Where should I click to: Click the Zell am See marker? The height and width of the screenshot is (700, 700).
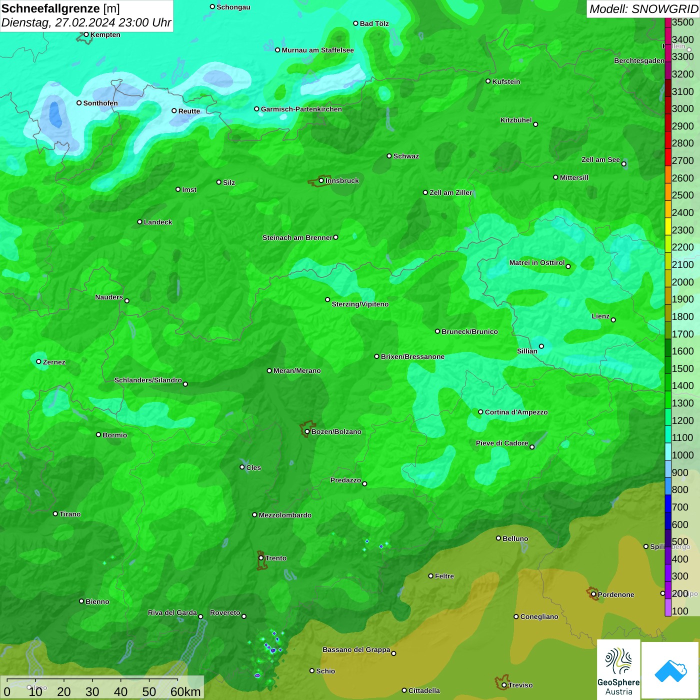click(623, 163)
